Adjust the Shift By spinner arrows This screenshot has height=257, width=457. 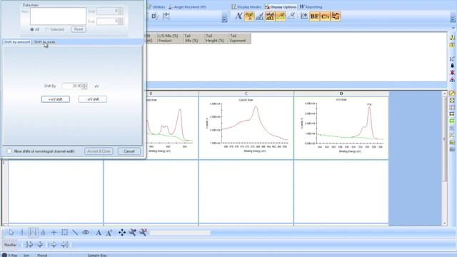coord(85,86)
